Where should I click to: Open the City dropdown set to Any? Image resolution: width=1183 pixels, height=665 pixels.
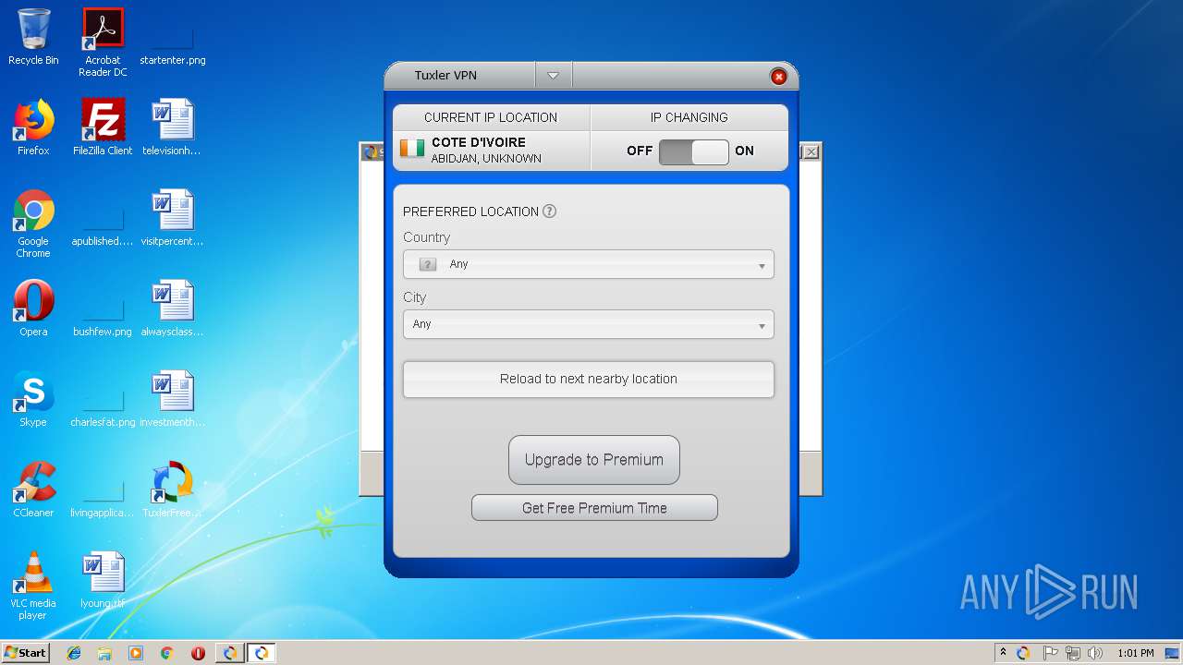point(589,324)
